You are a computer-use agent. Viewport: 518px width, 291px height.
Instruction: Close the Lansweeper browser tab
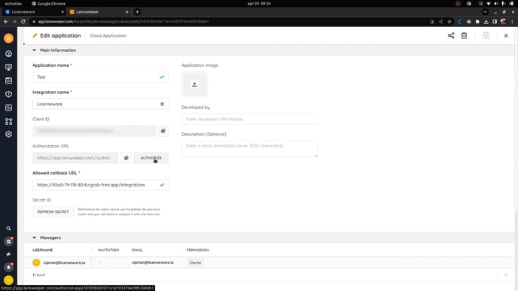[x=126, y=12]
